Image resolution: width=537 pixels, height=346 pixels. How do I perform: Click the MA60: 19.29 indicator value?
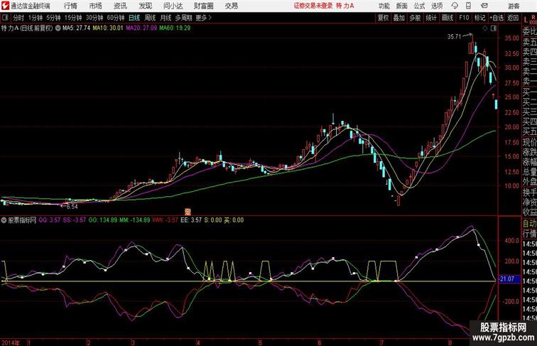tap(175, 28)
